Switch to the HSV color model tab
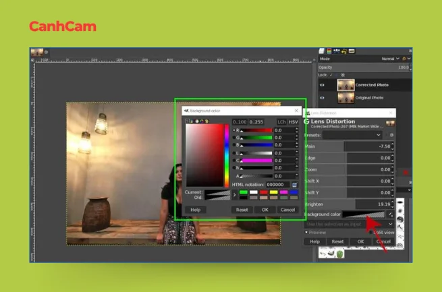The image size is (442, 292). 293,121
